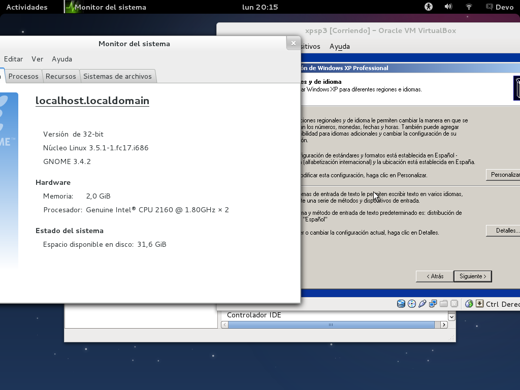
Task: Click the 'Versión de 32-bit' line
Action: (73, 134)
